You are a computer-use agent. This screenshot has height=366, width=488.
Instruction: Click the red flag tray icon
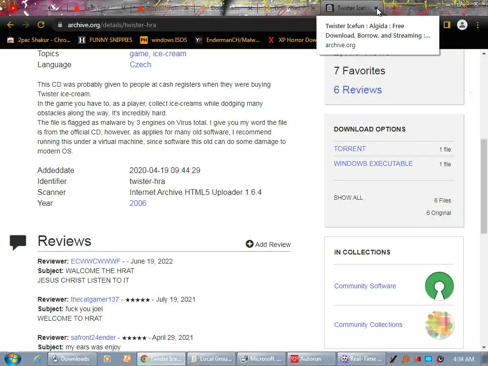point(417,359)
